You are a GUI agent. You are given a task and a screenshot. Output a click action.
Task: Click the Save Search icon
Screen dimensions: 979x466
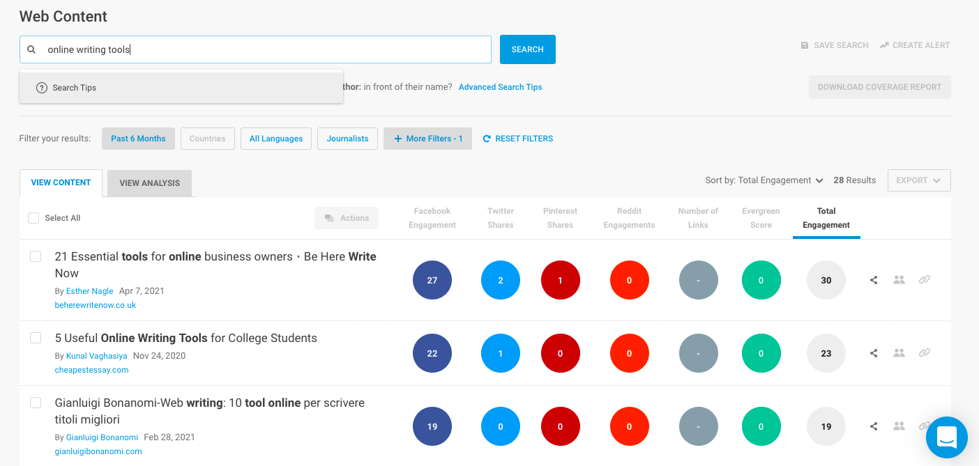point(805,45)
